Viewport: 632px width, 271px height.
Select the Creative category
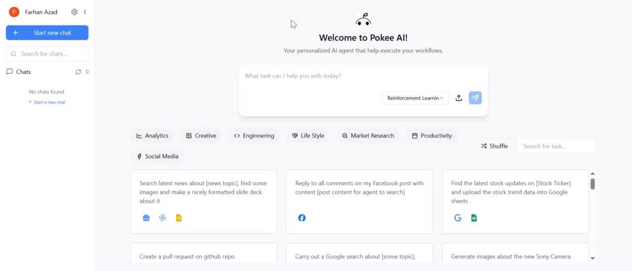click(201, 135)
